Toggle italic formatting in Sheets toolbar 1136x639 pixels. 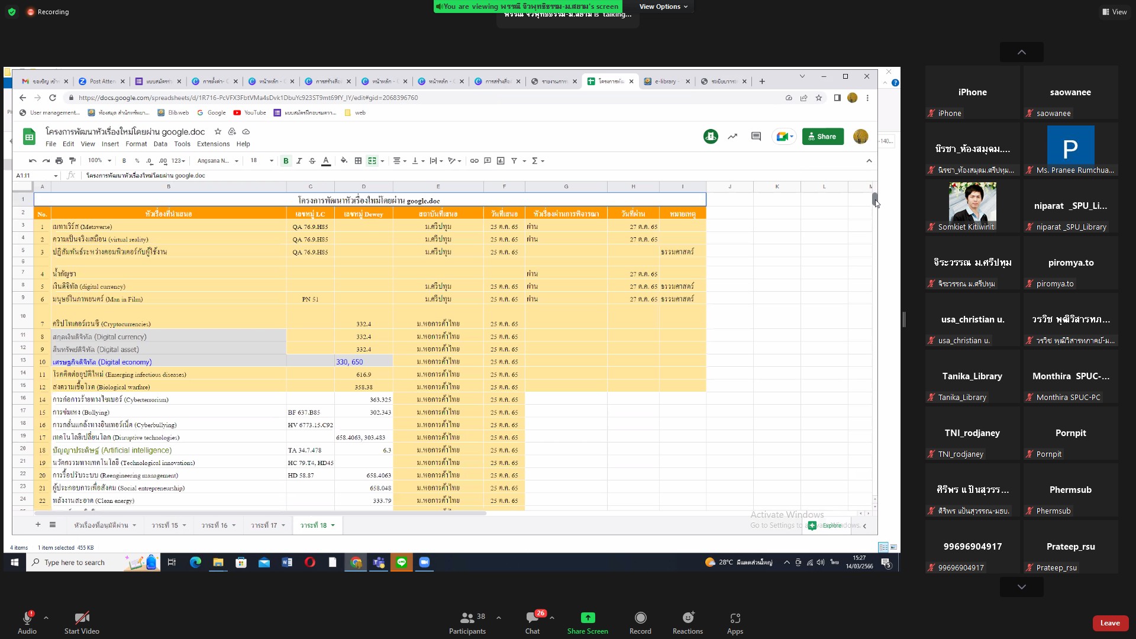click(x=299, y=161)
